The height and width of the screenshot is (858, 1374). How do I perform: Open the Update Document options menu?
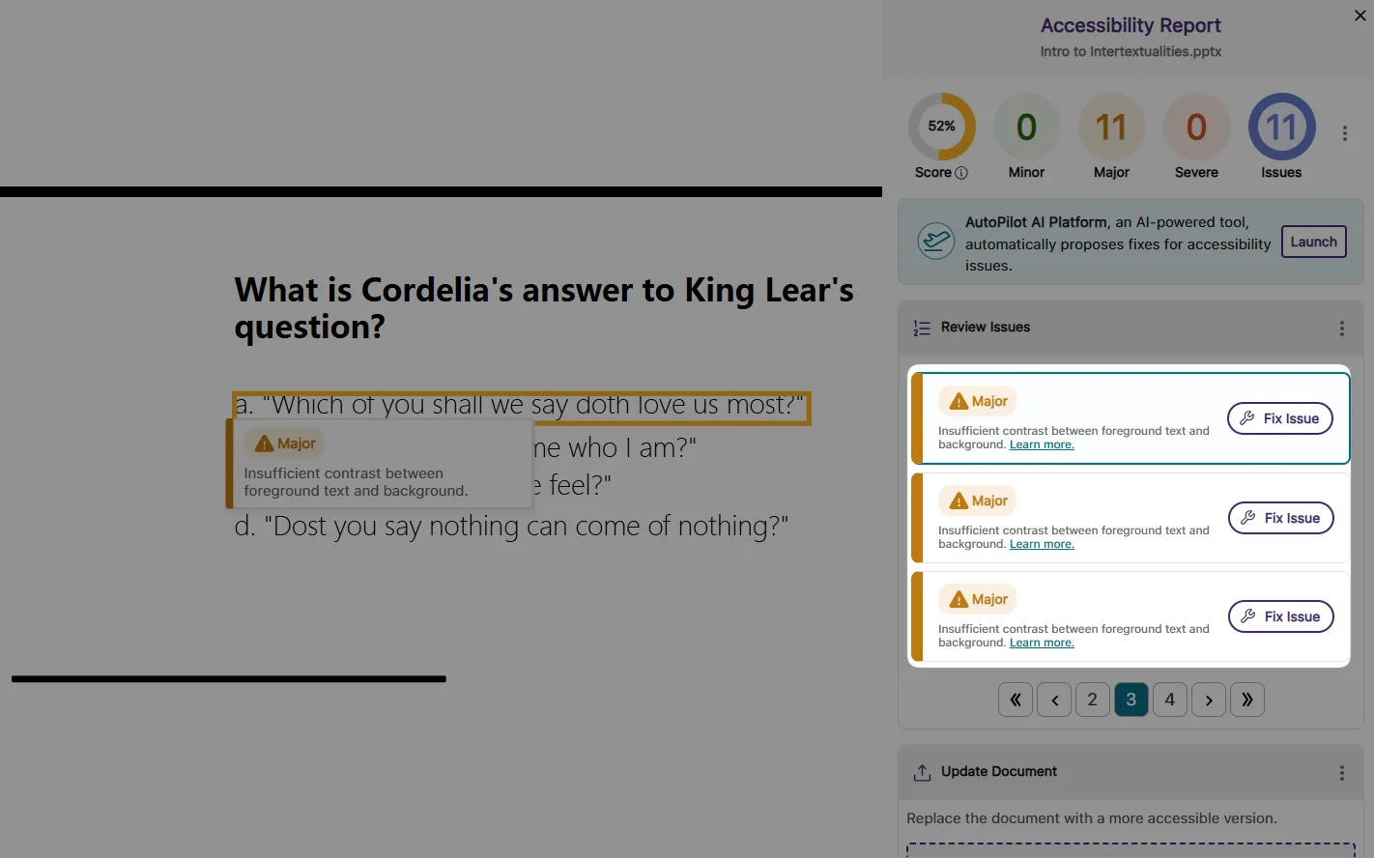[x=1341, y=773]
